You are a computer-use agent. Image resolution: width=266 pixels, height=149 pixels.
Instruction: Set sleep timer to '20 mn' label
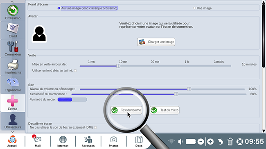(x=155, y=62)
